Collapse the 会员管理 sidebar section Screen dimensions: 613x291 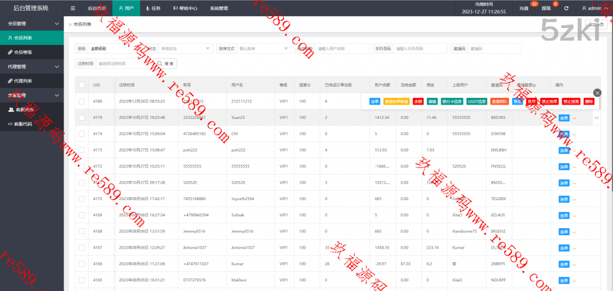32,24
